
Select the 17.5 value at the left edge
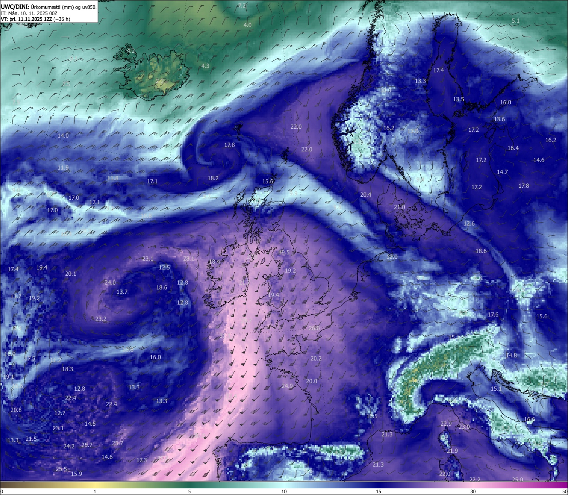[x=30, y=359]
